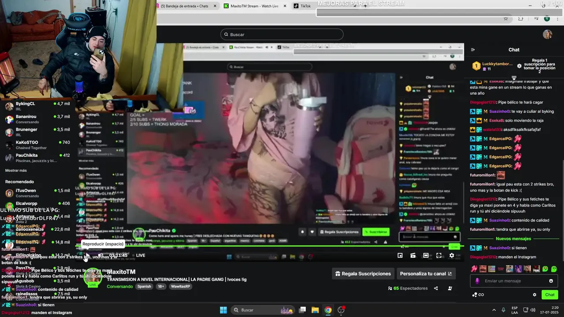Switch player to theater mode
The image size is (564, 317).
(x=426, y=255)
